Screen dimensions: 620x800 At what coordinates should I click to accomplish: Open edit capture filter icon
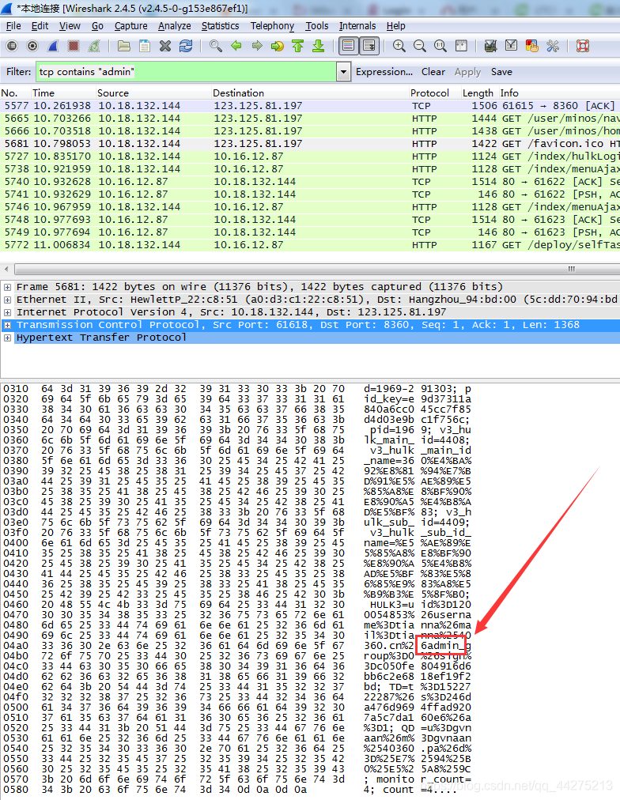[x=491, y=46]
